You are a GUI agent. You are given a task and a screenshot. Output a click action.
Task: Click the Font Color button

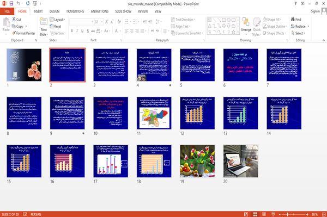[x=116, y=31]
